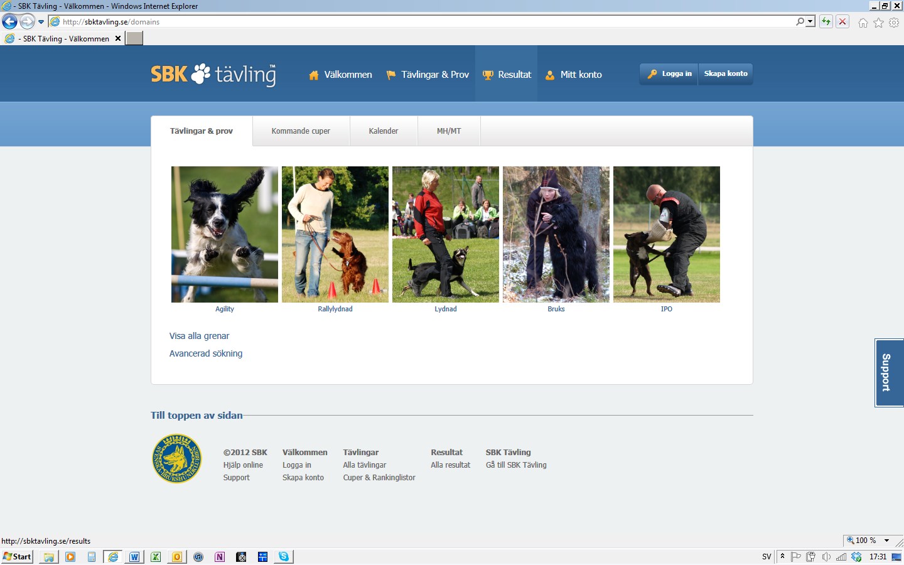Open Alla tävlingar footer link

click(x=365, y=465)
